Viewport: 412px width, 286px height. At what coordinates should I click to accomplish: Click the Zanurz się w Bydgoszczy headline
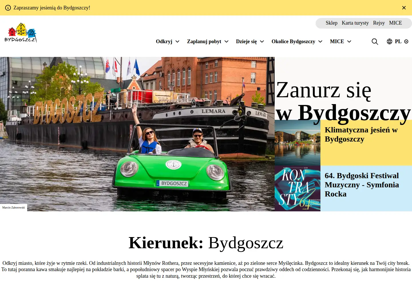(x=343, y=102)
